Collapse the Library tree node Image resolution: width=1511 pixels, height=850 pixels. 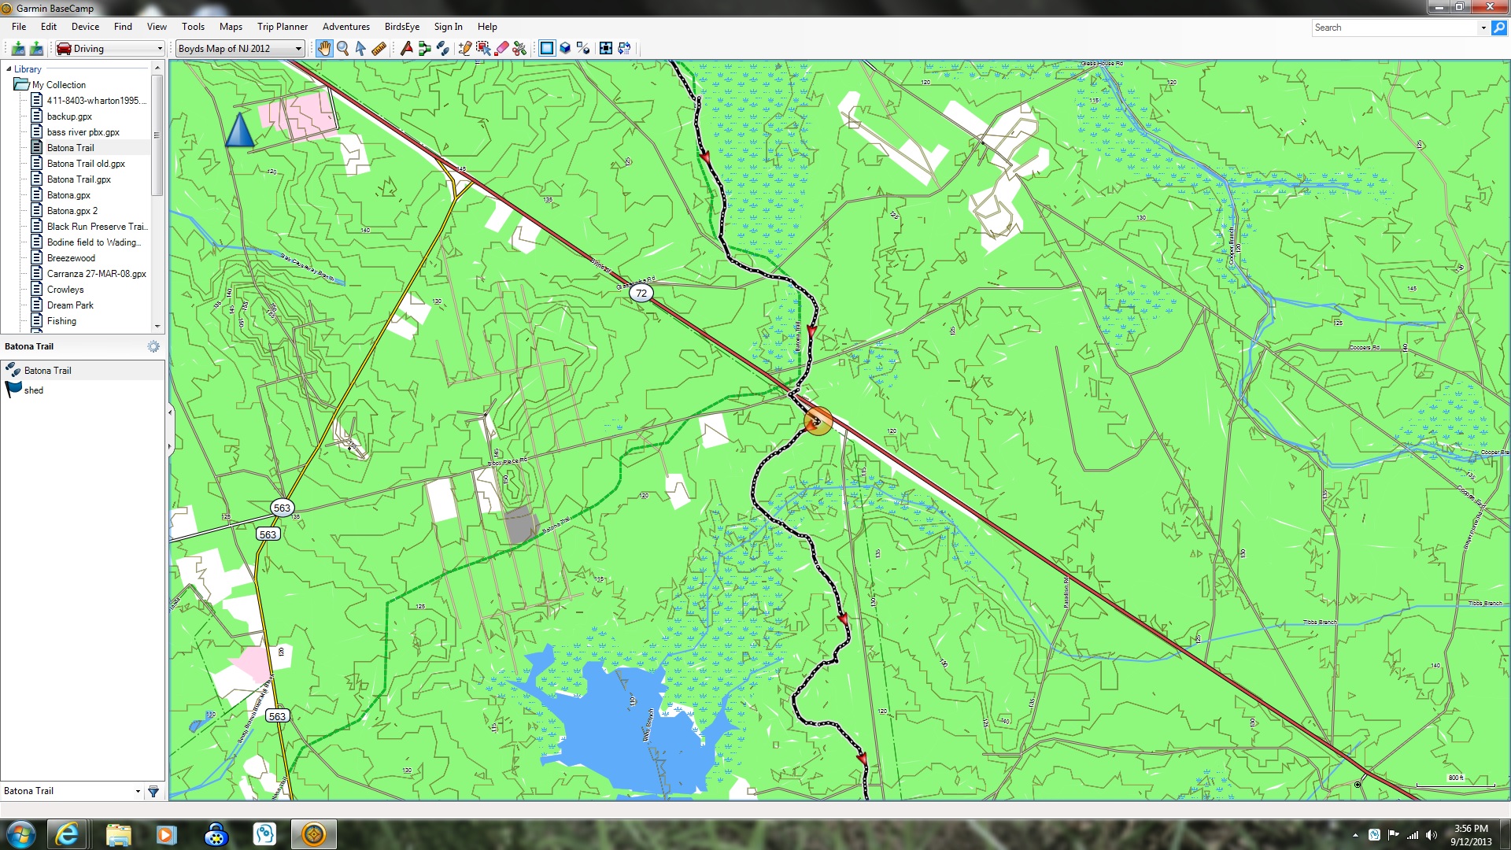(x=9, y=69)
